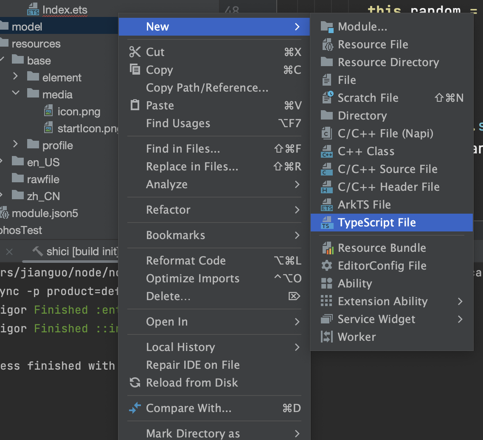This screenshot has width=483, height=440.
Task: Select the en_US folder
Action: (43, 162)
